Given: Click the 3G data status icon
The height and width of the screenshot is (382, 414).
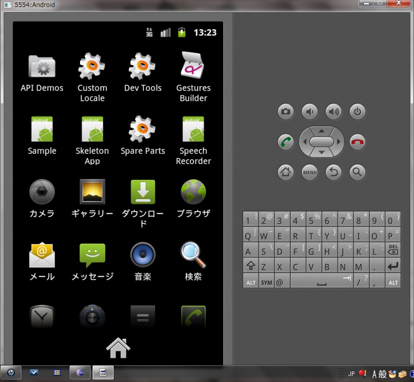Looking at the screenshot, I should coord(149,32).
